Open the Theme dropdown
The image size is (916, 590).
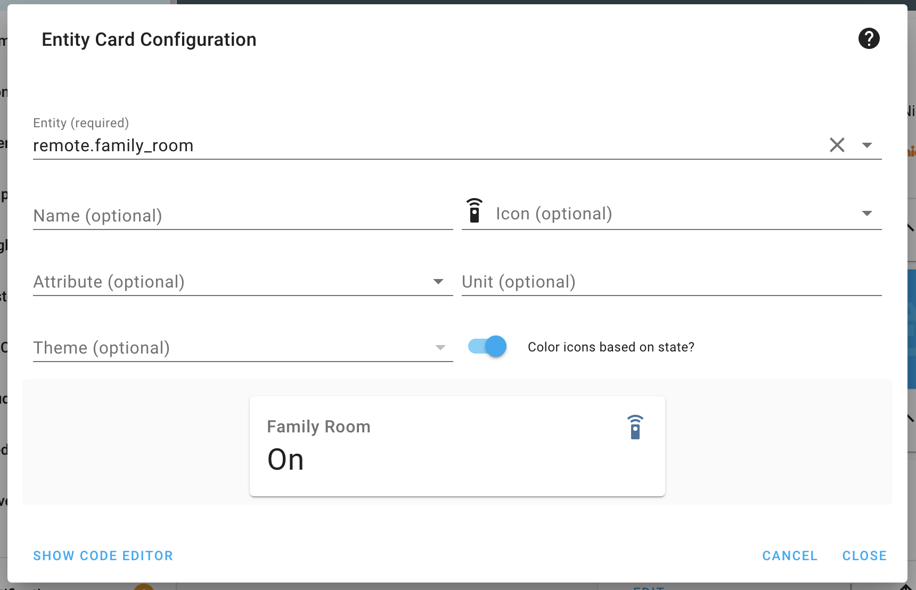click(x=440, y=348)
